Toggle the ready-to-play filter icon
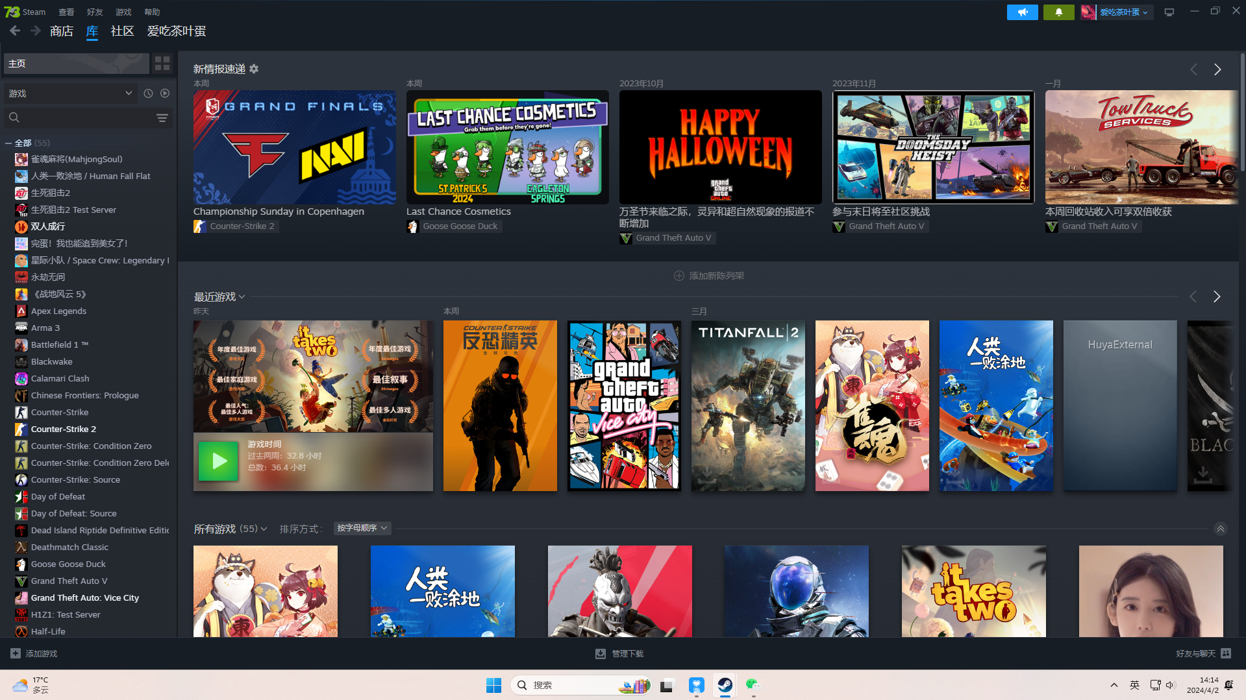Screen dimensions: 1246x700 pos(165,93)
